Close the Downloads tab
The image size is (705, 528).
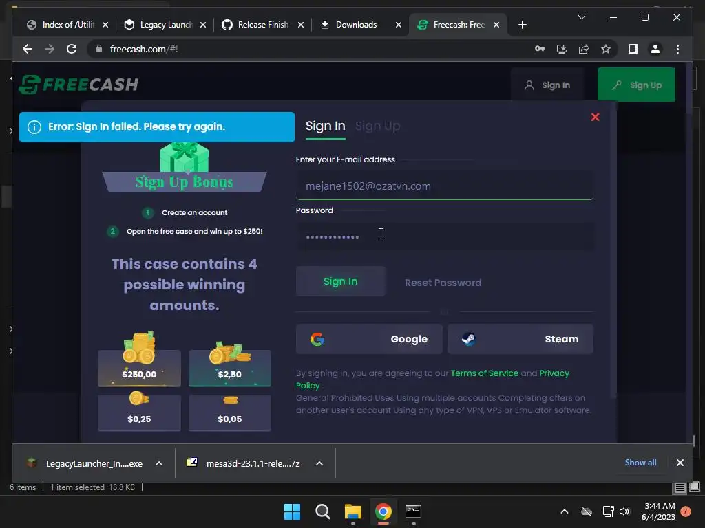pos(399,25)
